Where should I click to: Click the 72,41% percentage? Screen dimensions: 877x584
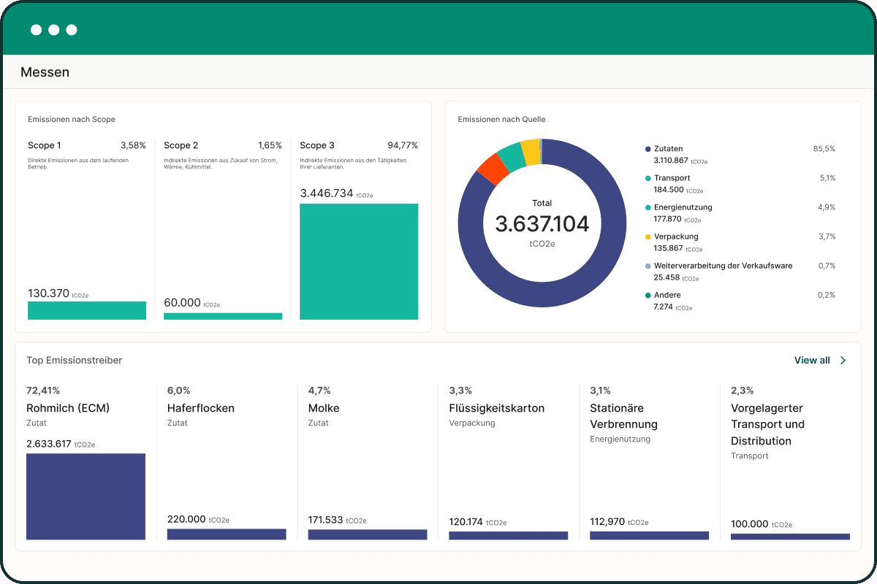(x=43, y=391)
